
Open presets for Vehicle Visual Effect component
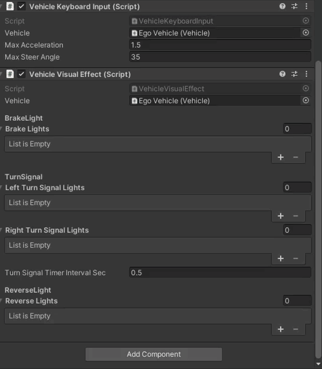tap(294, 74)
